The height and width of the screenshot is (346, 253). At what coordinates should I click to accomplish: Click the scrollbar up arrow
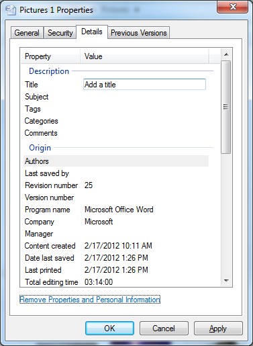click(x=226, y=54)
